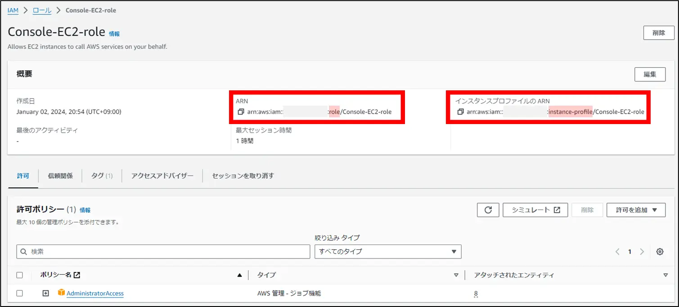
Task: Click the creation date January 02, 2024
Action: (x=69, y=112)
